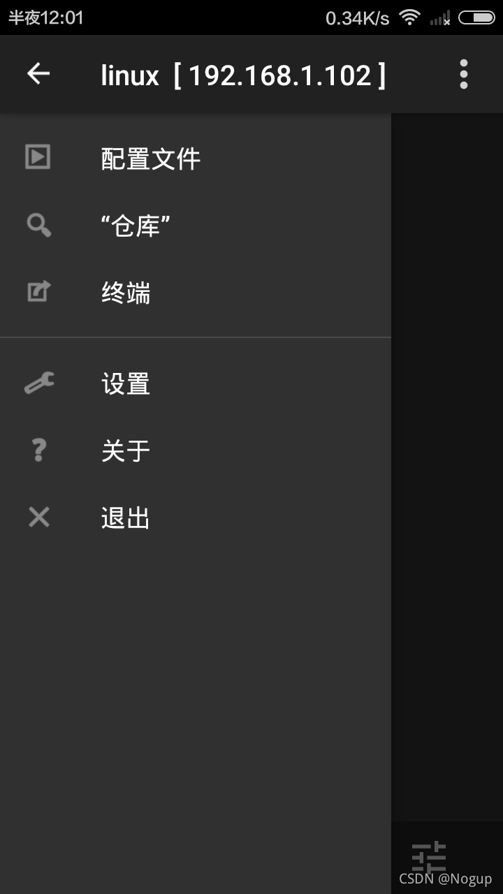The image size is (503, 894).
Task: Open the 关于 about page
Action: pos(196,450)
